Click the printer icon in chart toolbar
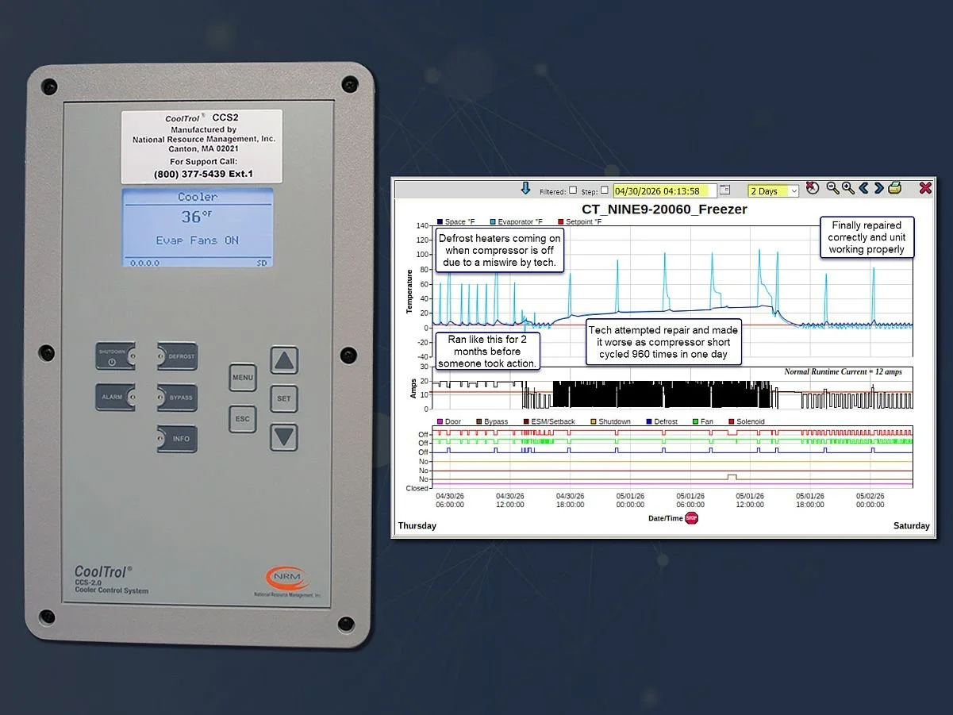953x715 pixels. [895, 188]
